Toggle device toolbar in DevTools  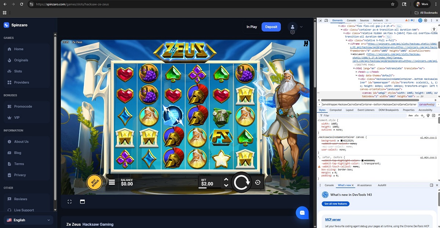[326, 21]
